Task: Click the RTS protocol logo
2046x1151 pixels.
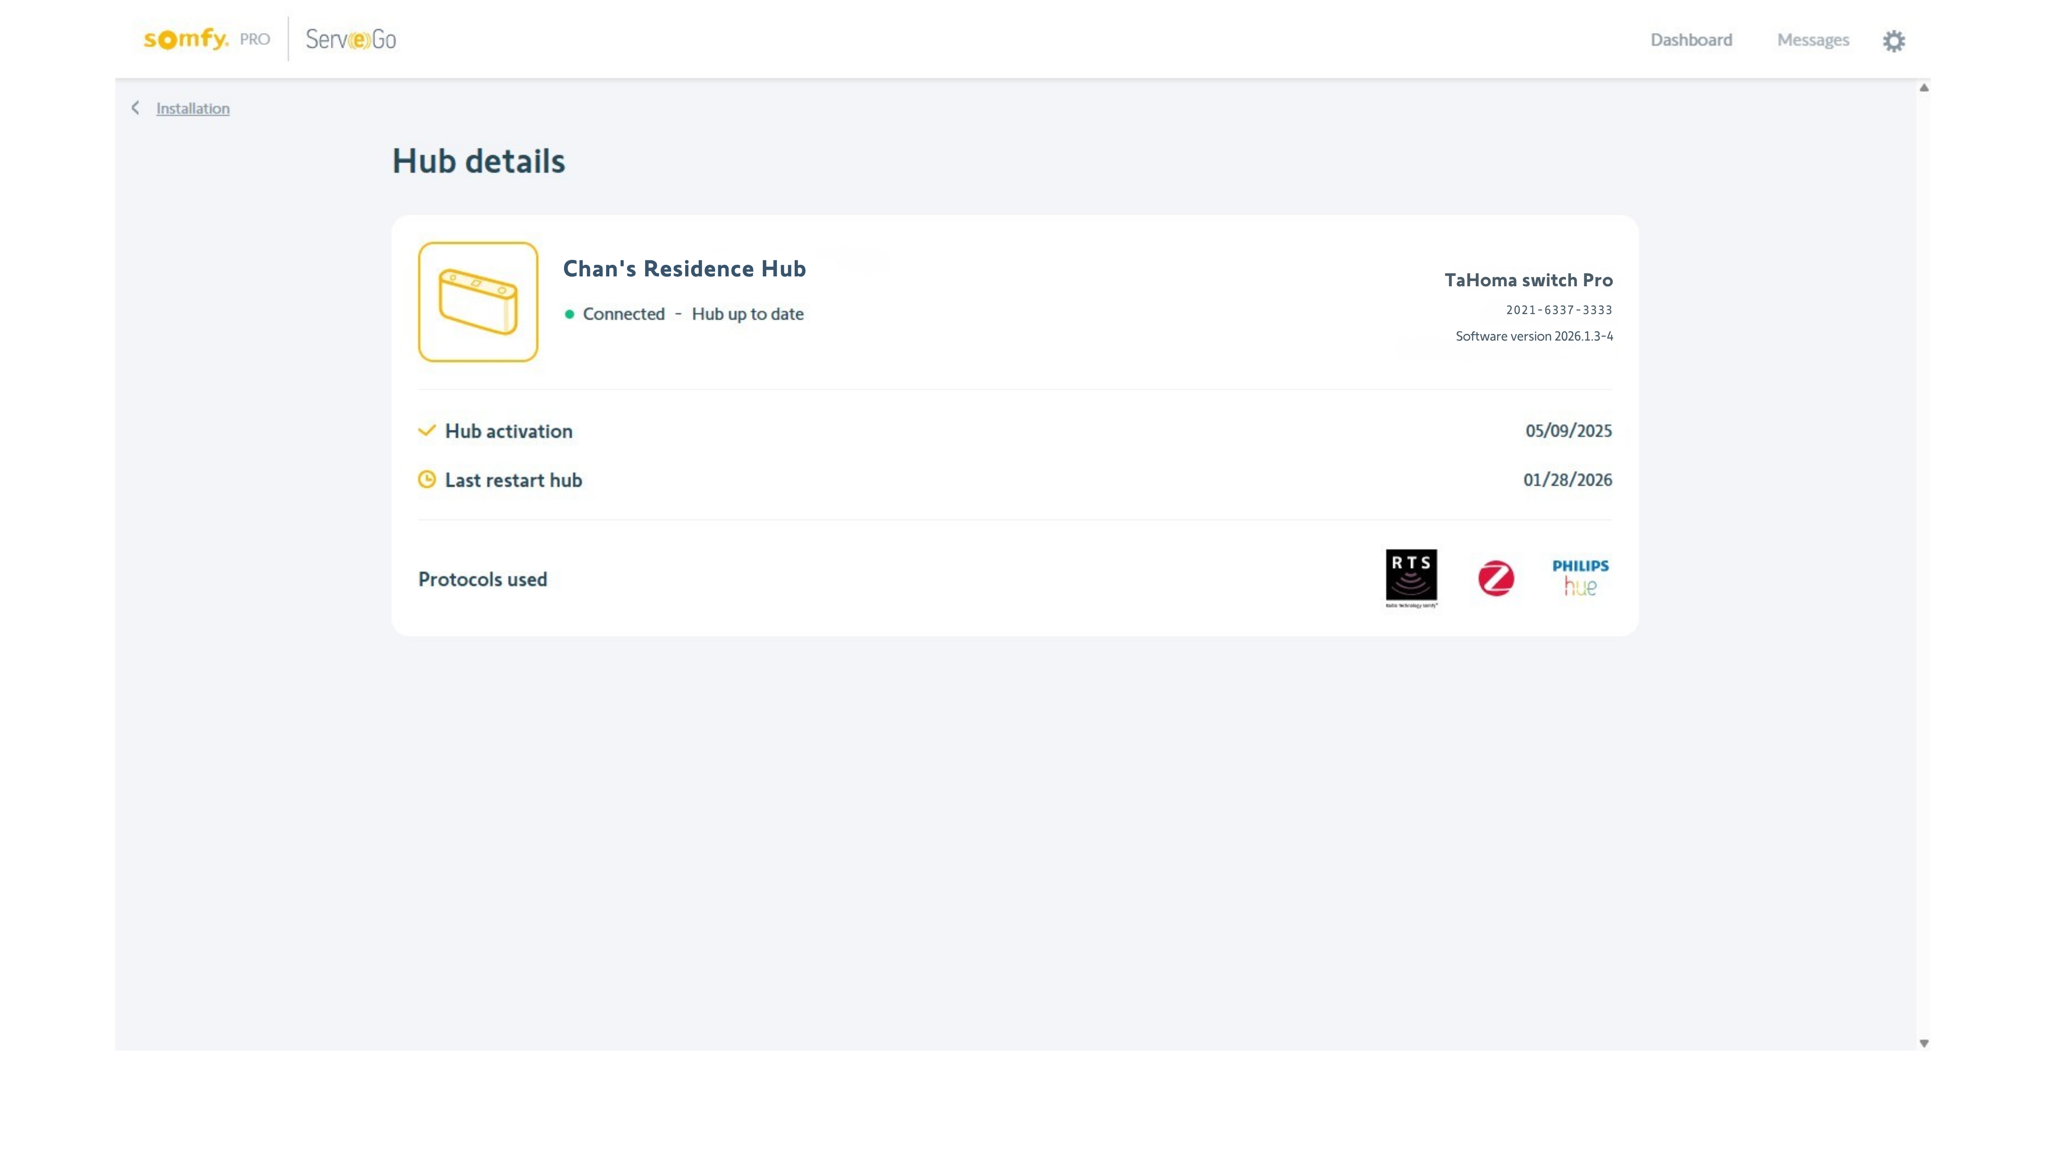Action: (x=1411, y=577)
